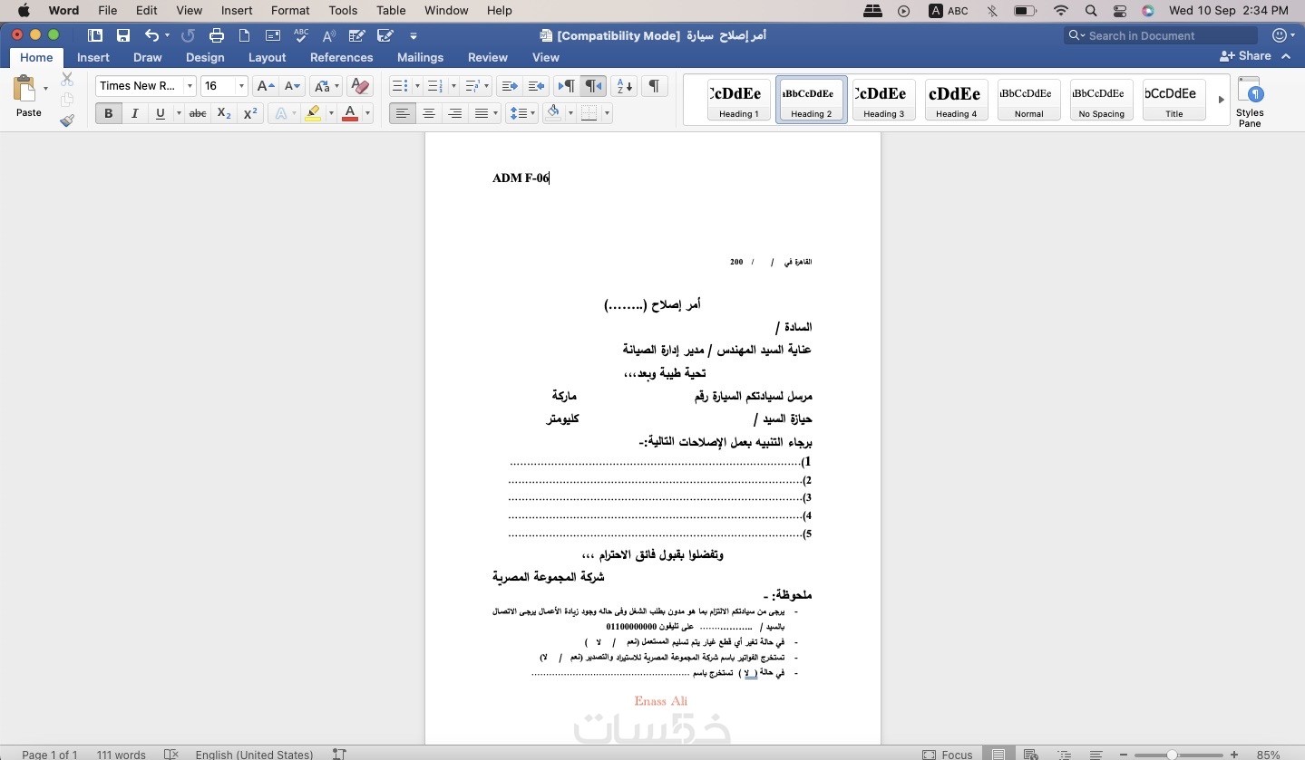The image size is (1305, 760).
Task: Open macOS Control Center icon
Action: (1119, 11)
